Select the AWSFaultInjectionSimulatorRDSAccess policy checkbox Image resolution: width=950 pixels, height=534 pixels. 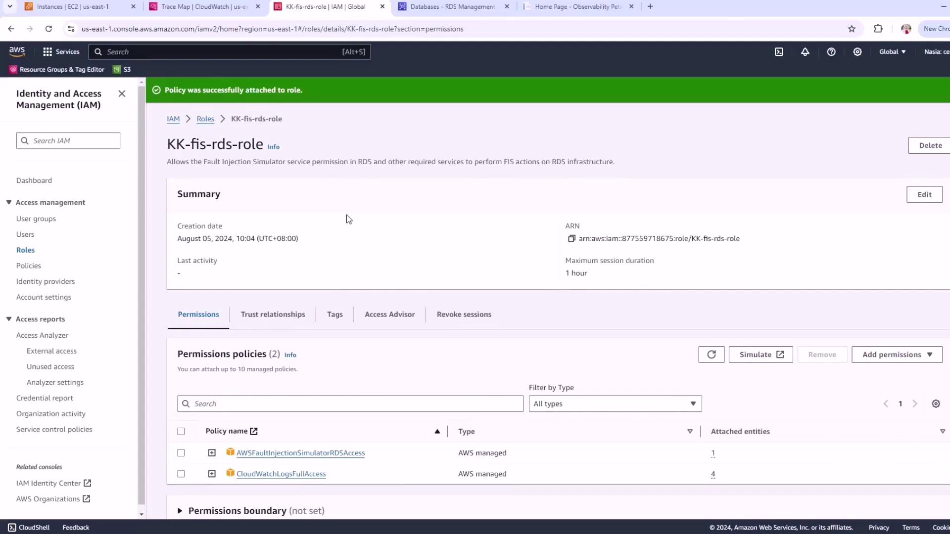click(181, 453)
